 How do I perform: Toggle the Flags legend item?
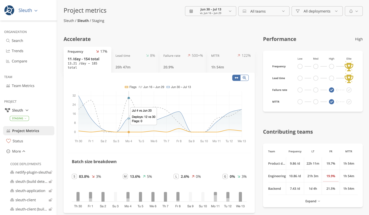pos(130,87)
